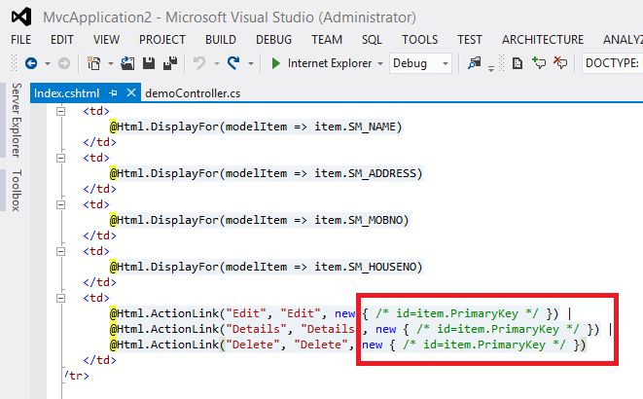The width and height of the screenshot is (643, 399).
Task: Start debugging with Internet Explorer button
Action: tap(321, 63)
